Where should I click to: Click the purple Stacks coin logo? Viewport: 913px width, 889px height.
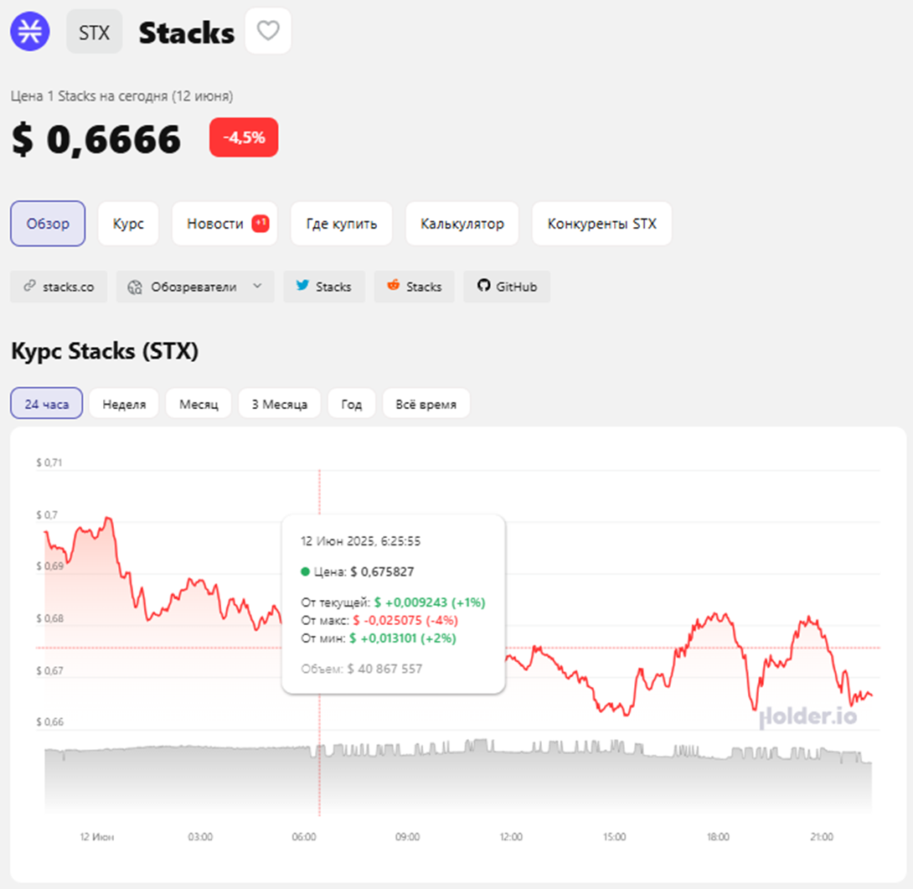pyautogui.click(x=29, y=32)
